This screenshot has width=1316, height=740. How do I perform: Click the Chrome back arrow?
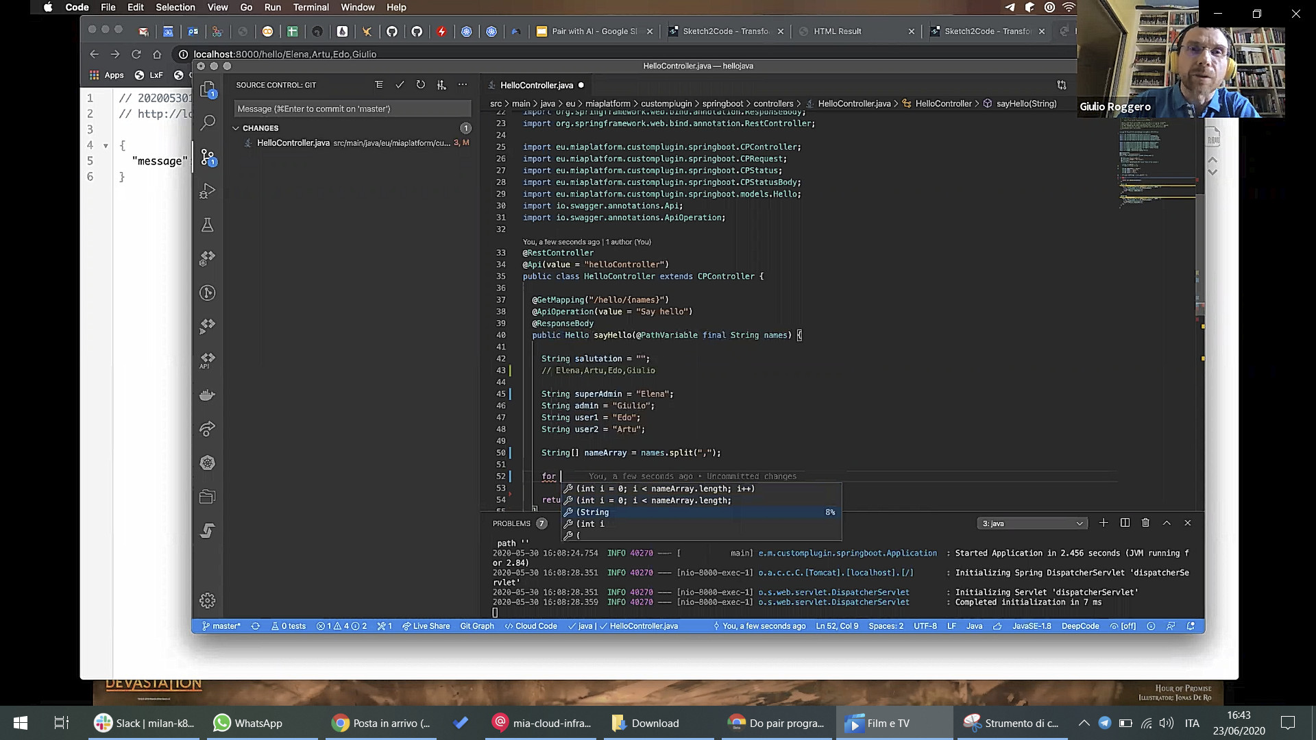pyautogui.click(x=95, y=54)
